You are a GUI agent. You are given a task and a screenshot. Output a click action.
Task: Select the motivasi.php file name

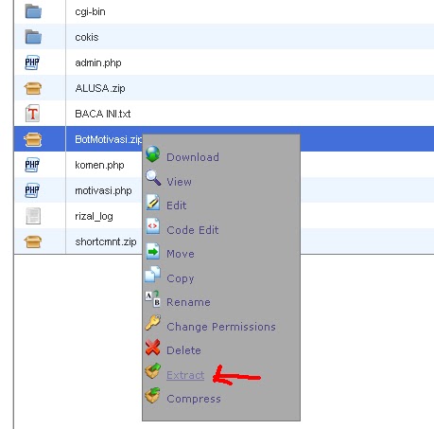[103, 190]
